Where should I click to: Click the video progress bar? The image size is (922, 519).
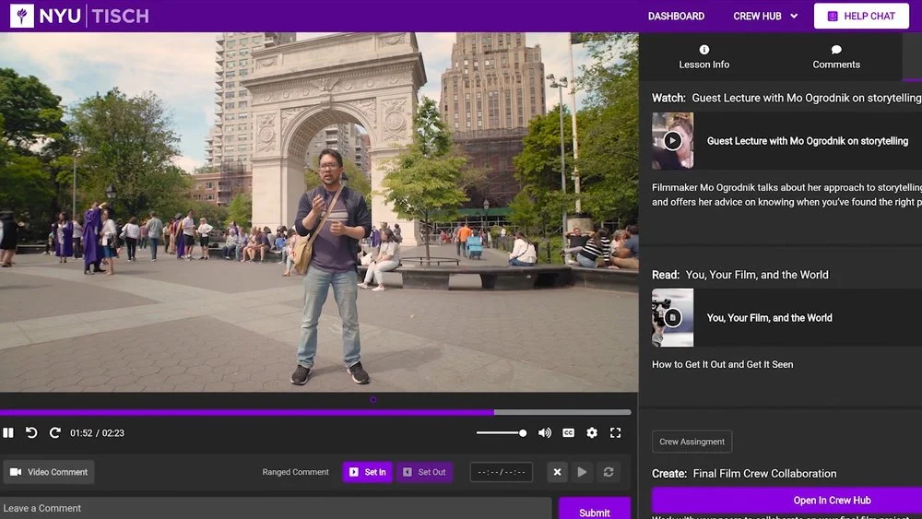coord(315,412)
